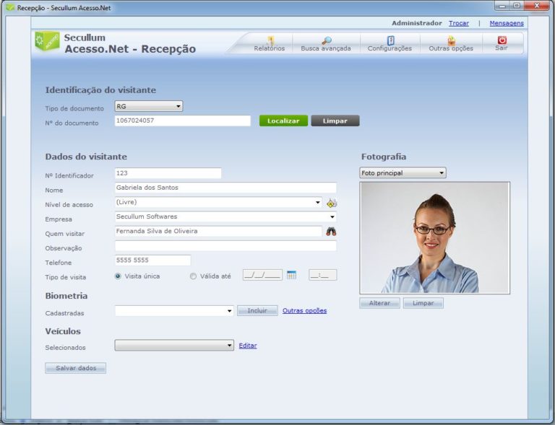Click the icon next to Nível de acesso
This screenshot has height=425, width=555.
click(332, 203)
